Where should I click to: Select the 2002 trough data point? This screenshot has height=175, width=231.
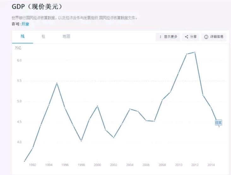pos(114,137)
